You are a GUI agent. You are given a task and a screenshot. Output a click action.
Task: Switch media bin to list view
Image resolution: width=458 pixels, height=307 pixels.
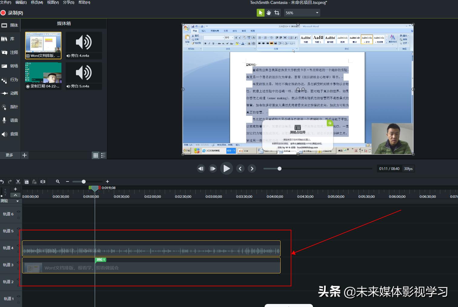[x=103, y=155]
